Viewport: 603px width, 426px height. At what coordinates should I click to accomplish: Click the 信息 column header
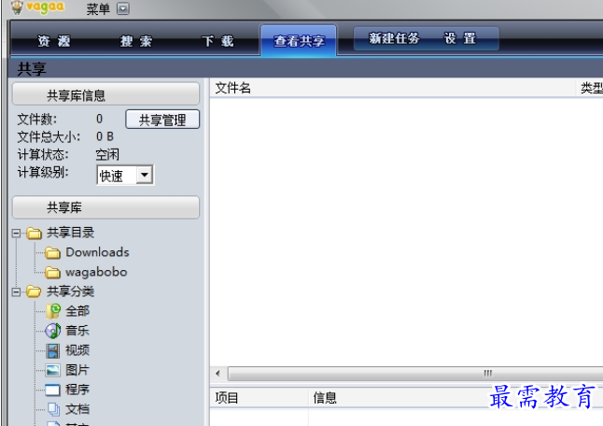tap(456, 398)
